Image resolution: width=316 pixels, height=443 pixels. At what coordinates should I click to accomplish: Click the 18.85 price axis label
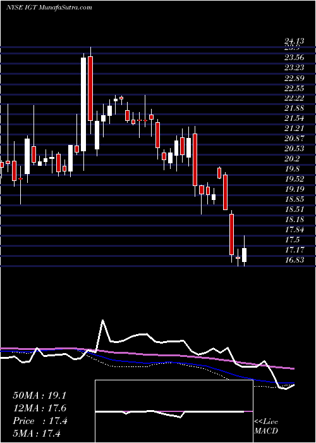295,199
